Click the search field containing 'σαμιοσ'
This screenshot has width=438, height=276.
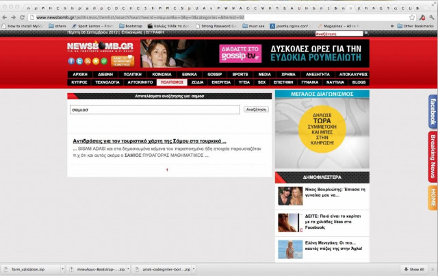coord(155,110)
